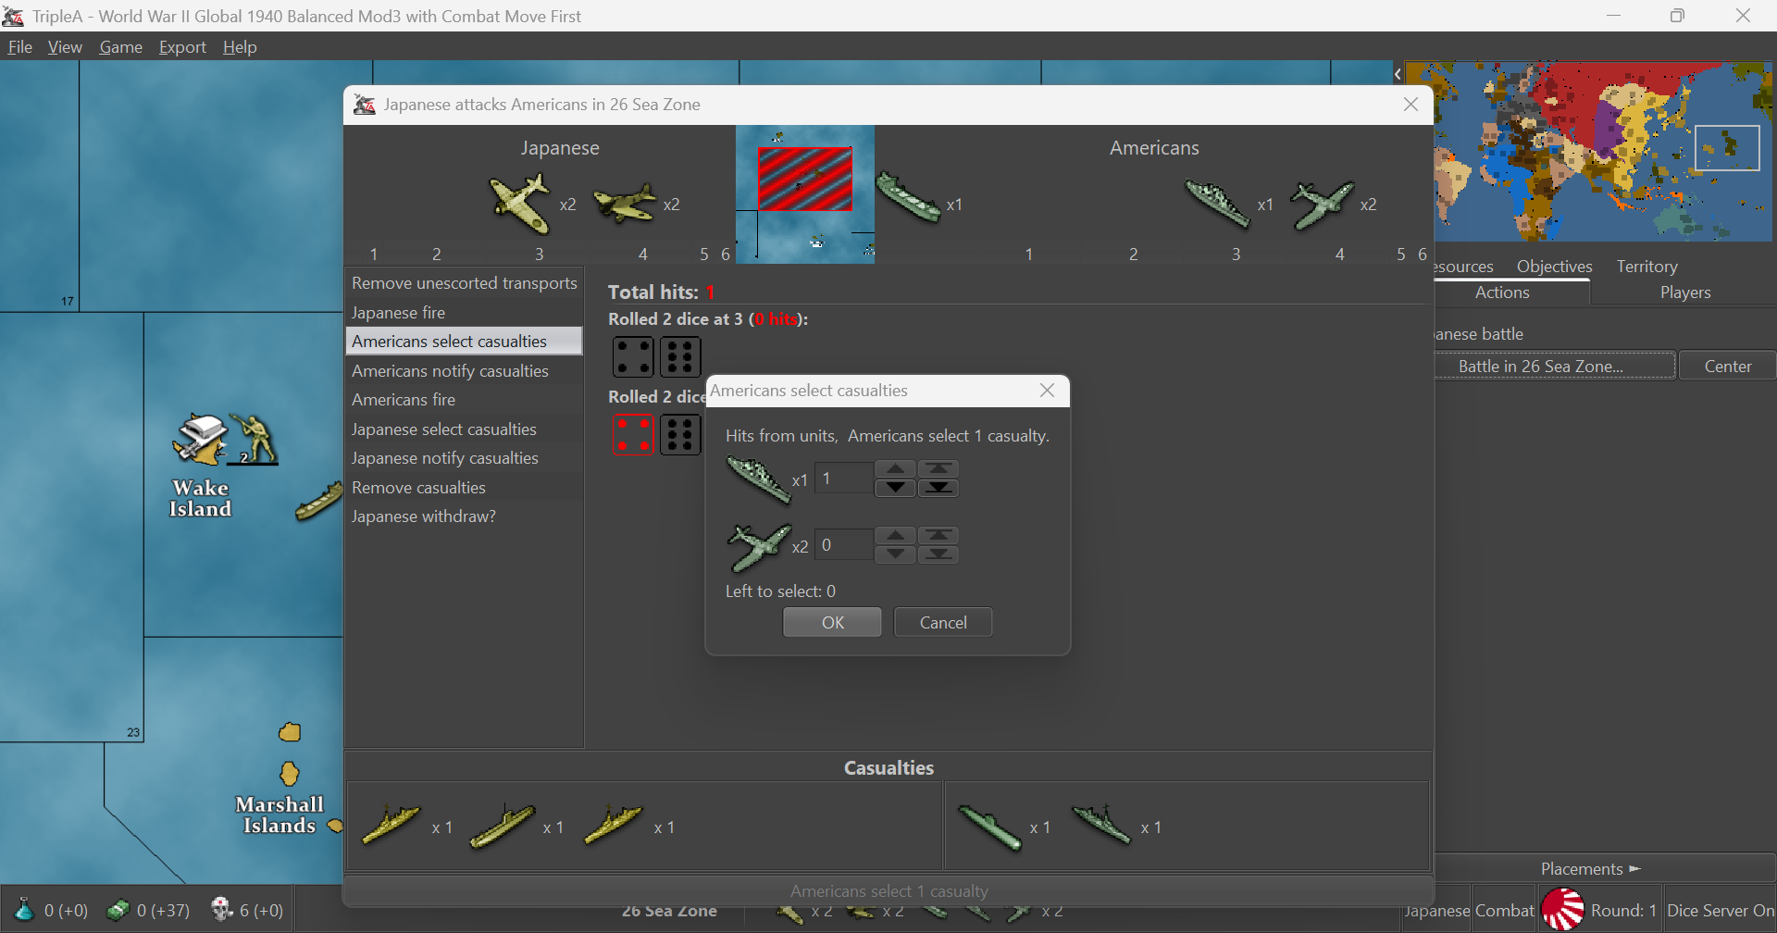Collapse the right side panel chevron

pyautogui.click(x=1398, y=73)
